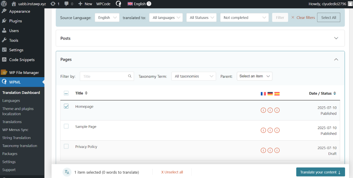The image size is (353, 178).
Task: Click Sample Page Spanish translation status icon
Action: pyautogui.click(x=277, y=130)
